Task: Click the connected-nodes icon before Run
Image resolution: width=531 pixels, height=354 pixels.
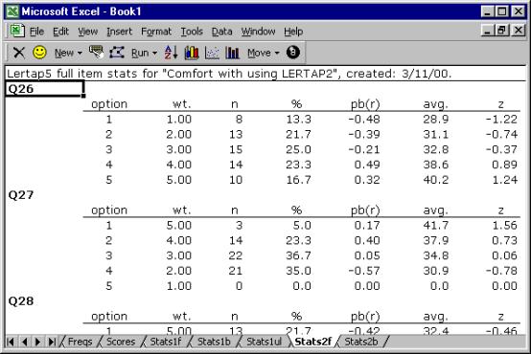Action: (x=117, y=53)
